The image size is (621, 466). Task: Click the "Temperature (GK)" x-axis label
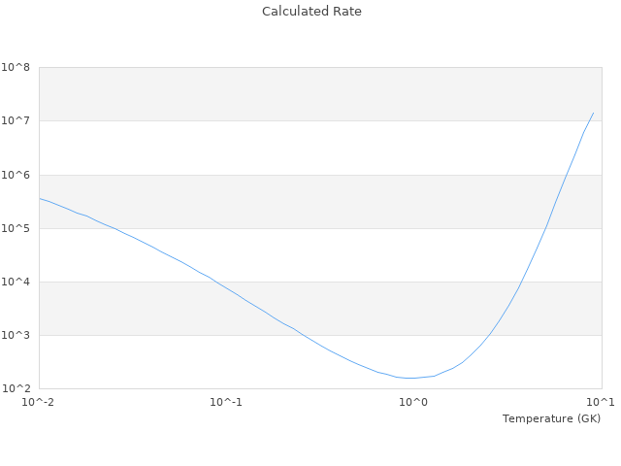tap(551, 418)
